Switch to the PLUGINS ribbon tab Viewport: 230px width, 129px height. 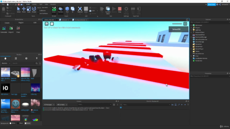[53, 5]
